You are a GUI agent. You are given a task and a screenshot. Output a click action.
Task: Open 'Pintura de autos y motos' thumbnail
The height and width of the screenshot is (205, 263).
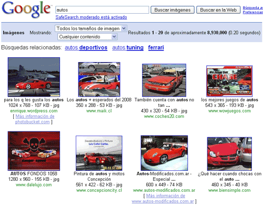point(99,153)
